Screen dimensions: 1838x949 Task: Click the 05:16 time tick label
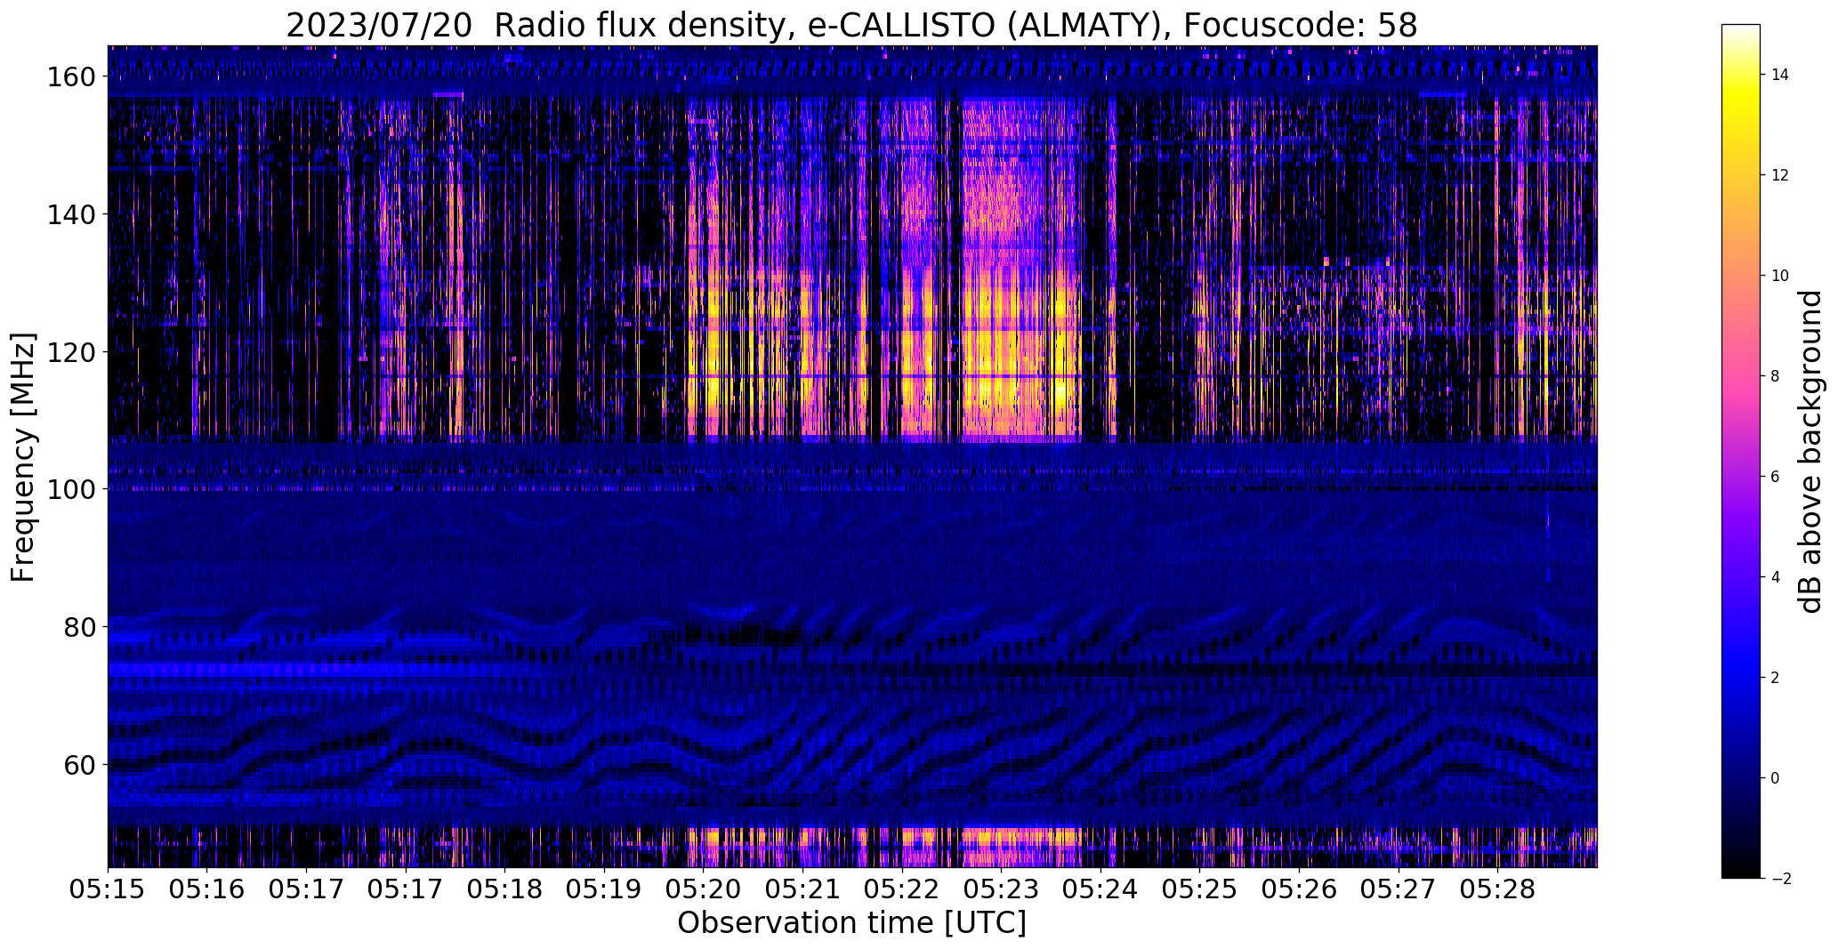207,889
